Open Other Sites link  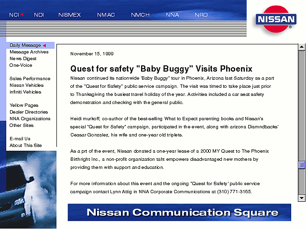tap(22, 125)
